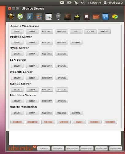Open the webalizer link button

click(110, 122)
